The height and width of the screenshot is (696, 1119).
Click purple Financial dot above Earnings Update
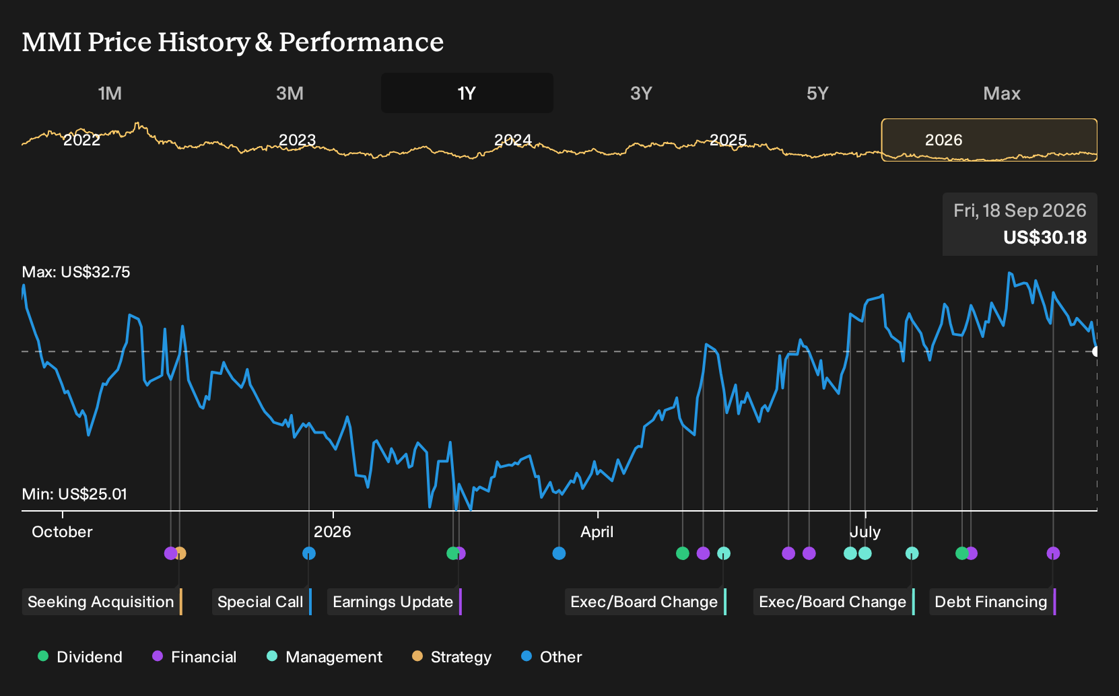click(x=461, y=553)
